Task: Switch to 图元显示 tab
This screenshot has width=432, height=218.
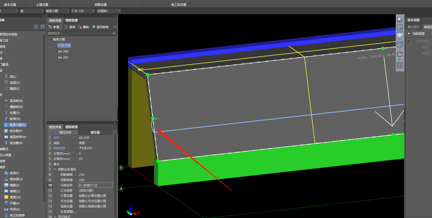Action: 414,27
